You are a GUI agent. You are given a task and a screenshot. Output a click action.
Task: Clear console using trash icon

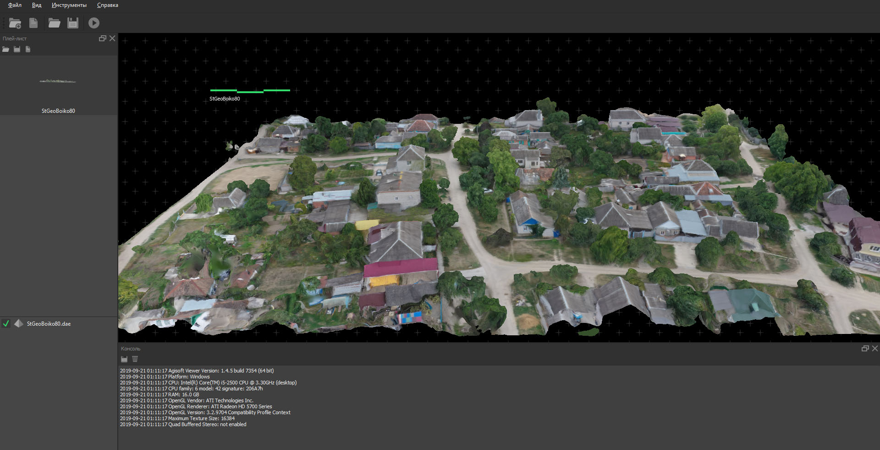[x=135, y=359]
